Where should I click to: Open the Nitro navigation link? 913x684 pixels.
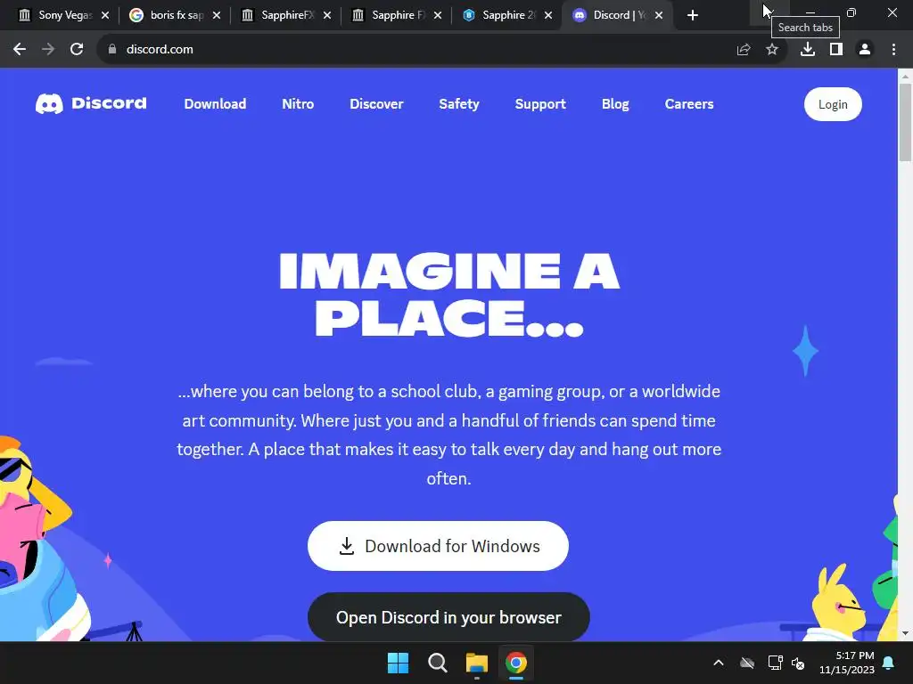click(x=298, y=104)
